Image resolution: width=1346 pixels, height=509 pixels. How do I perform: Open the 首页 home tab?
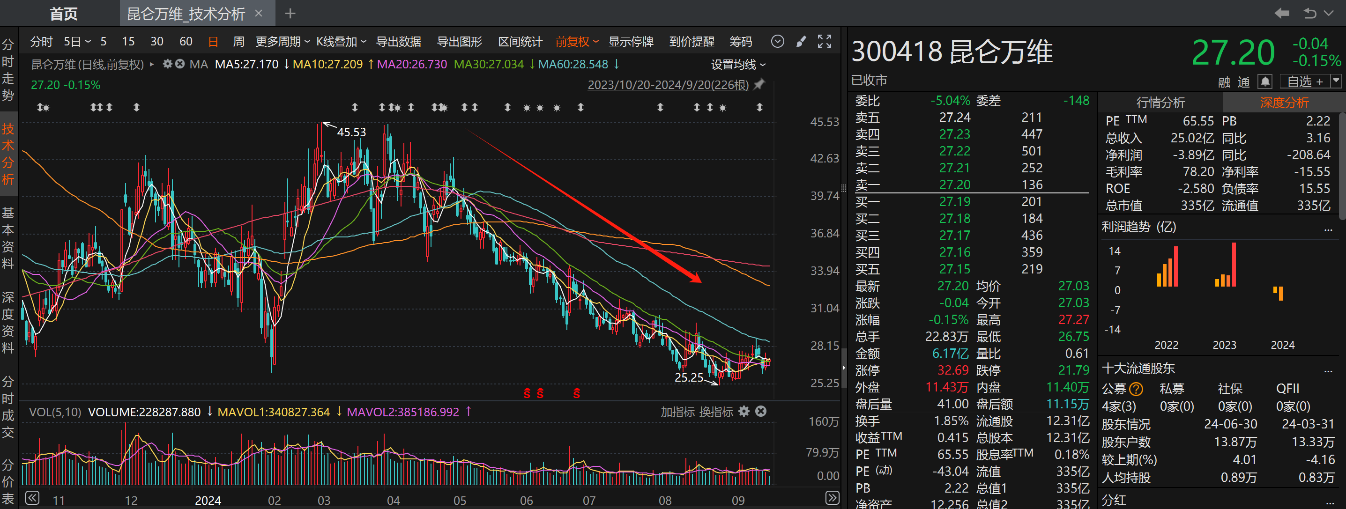63,14
